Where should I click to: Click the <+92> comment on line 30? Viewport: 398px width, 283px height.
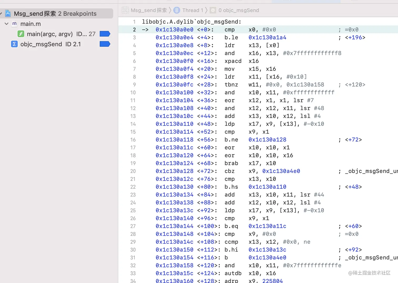[x=353, y=250]
